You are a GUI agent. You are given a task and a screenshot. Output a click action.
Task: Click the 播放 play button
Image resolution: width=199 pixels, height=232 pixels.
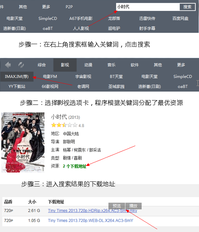pyautogui.click(x=133, y=206)
